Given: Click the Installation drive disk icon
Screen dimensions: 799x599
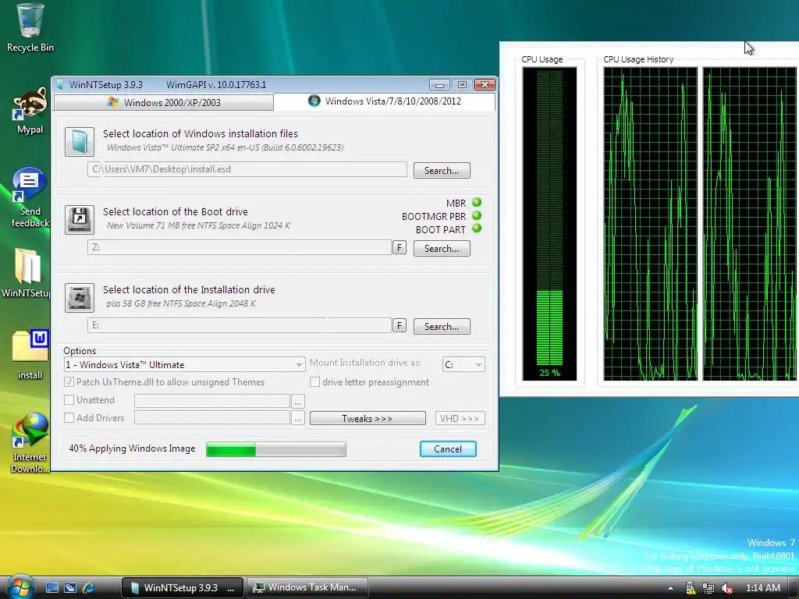Looking at the screenshot, I should point(80,297).
